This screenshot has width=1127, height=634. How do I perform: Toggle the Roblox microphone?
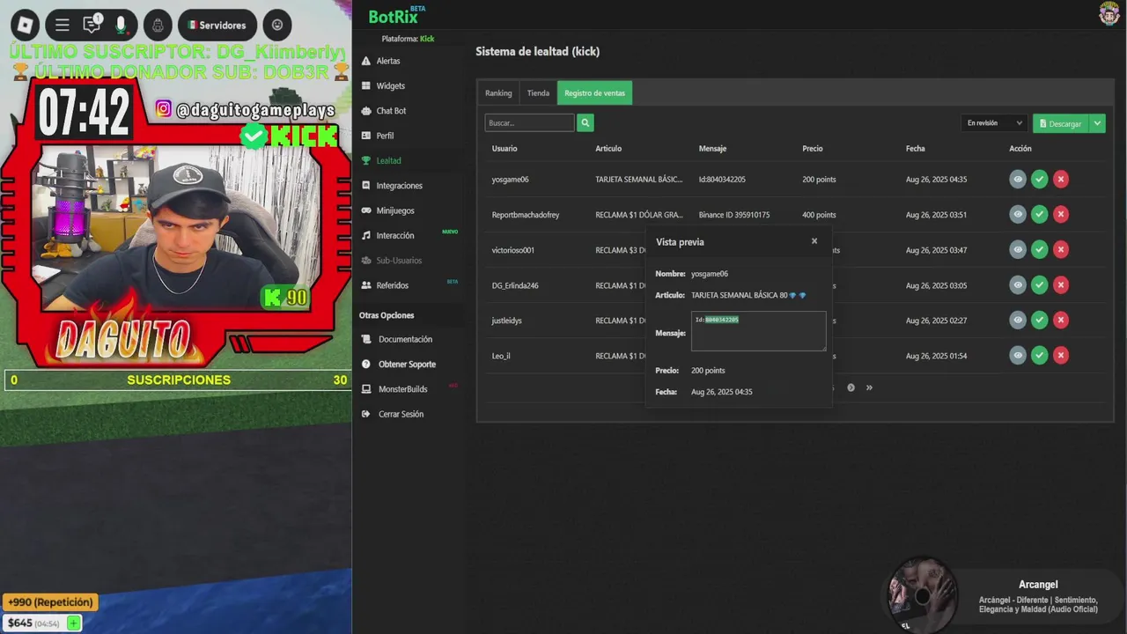(x=121, y=25)
